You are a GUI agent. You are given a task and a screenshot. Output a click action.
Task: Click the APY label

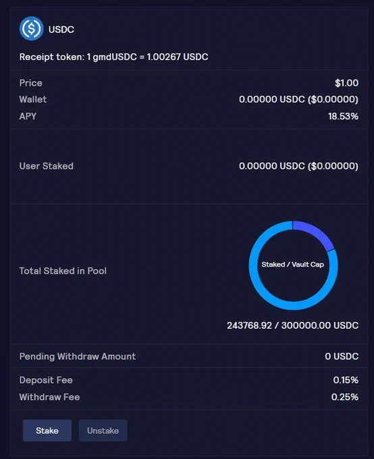pyautogui.click(x=28, y=116)
